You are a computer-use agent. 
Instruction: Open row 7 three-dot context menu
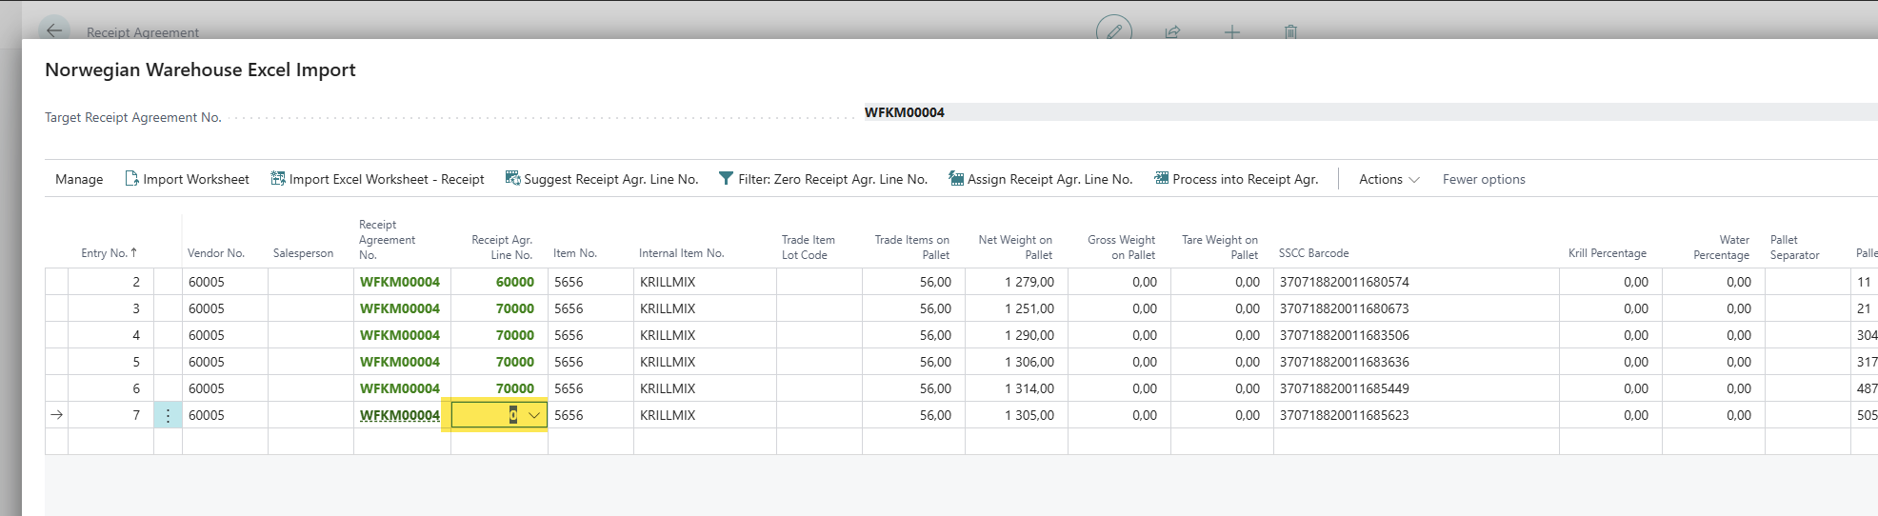point(168,415)
